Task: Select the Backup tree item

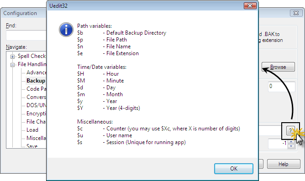Action: click(36, 81)
